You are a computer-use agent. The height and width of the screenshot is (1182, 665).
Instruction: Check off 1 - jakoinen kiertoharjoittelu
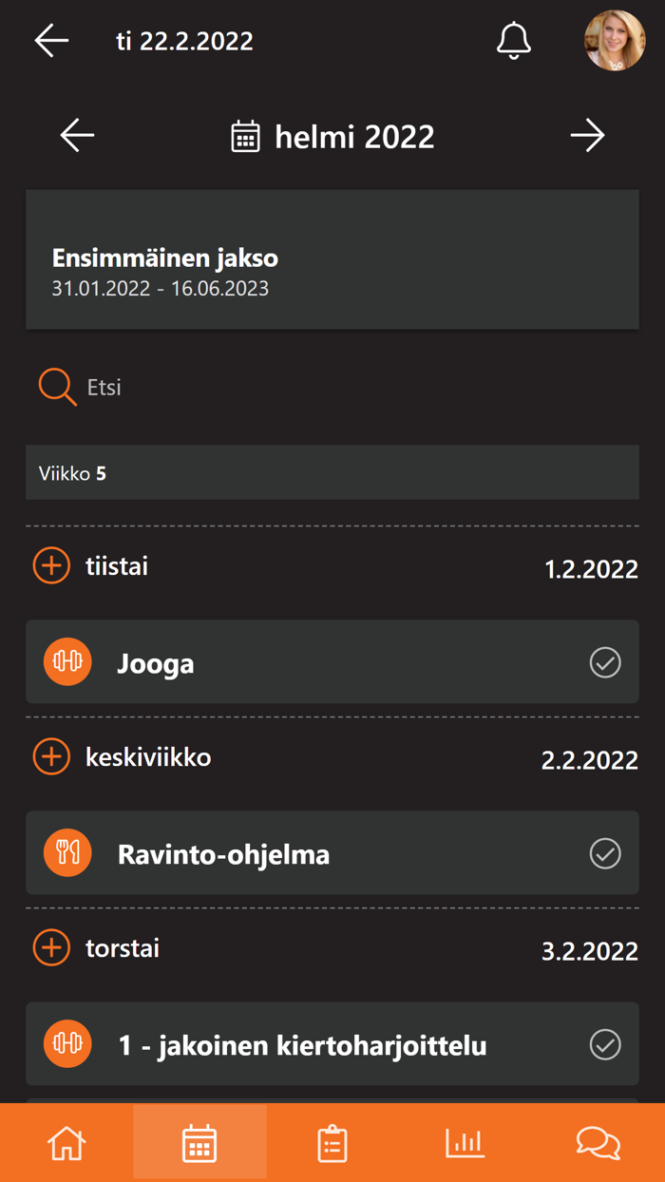pyautogui.click(x=605, y=1044)
